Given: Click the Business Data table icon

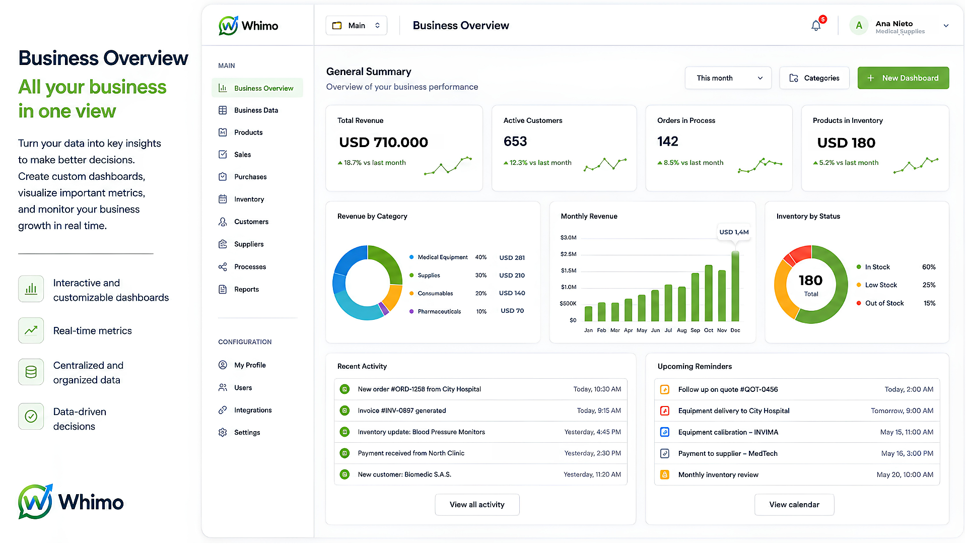Looking at the screenshot, I should pyautogui.click(x=223, y=110).
